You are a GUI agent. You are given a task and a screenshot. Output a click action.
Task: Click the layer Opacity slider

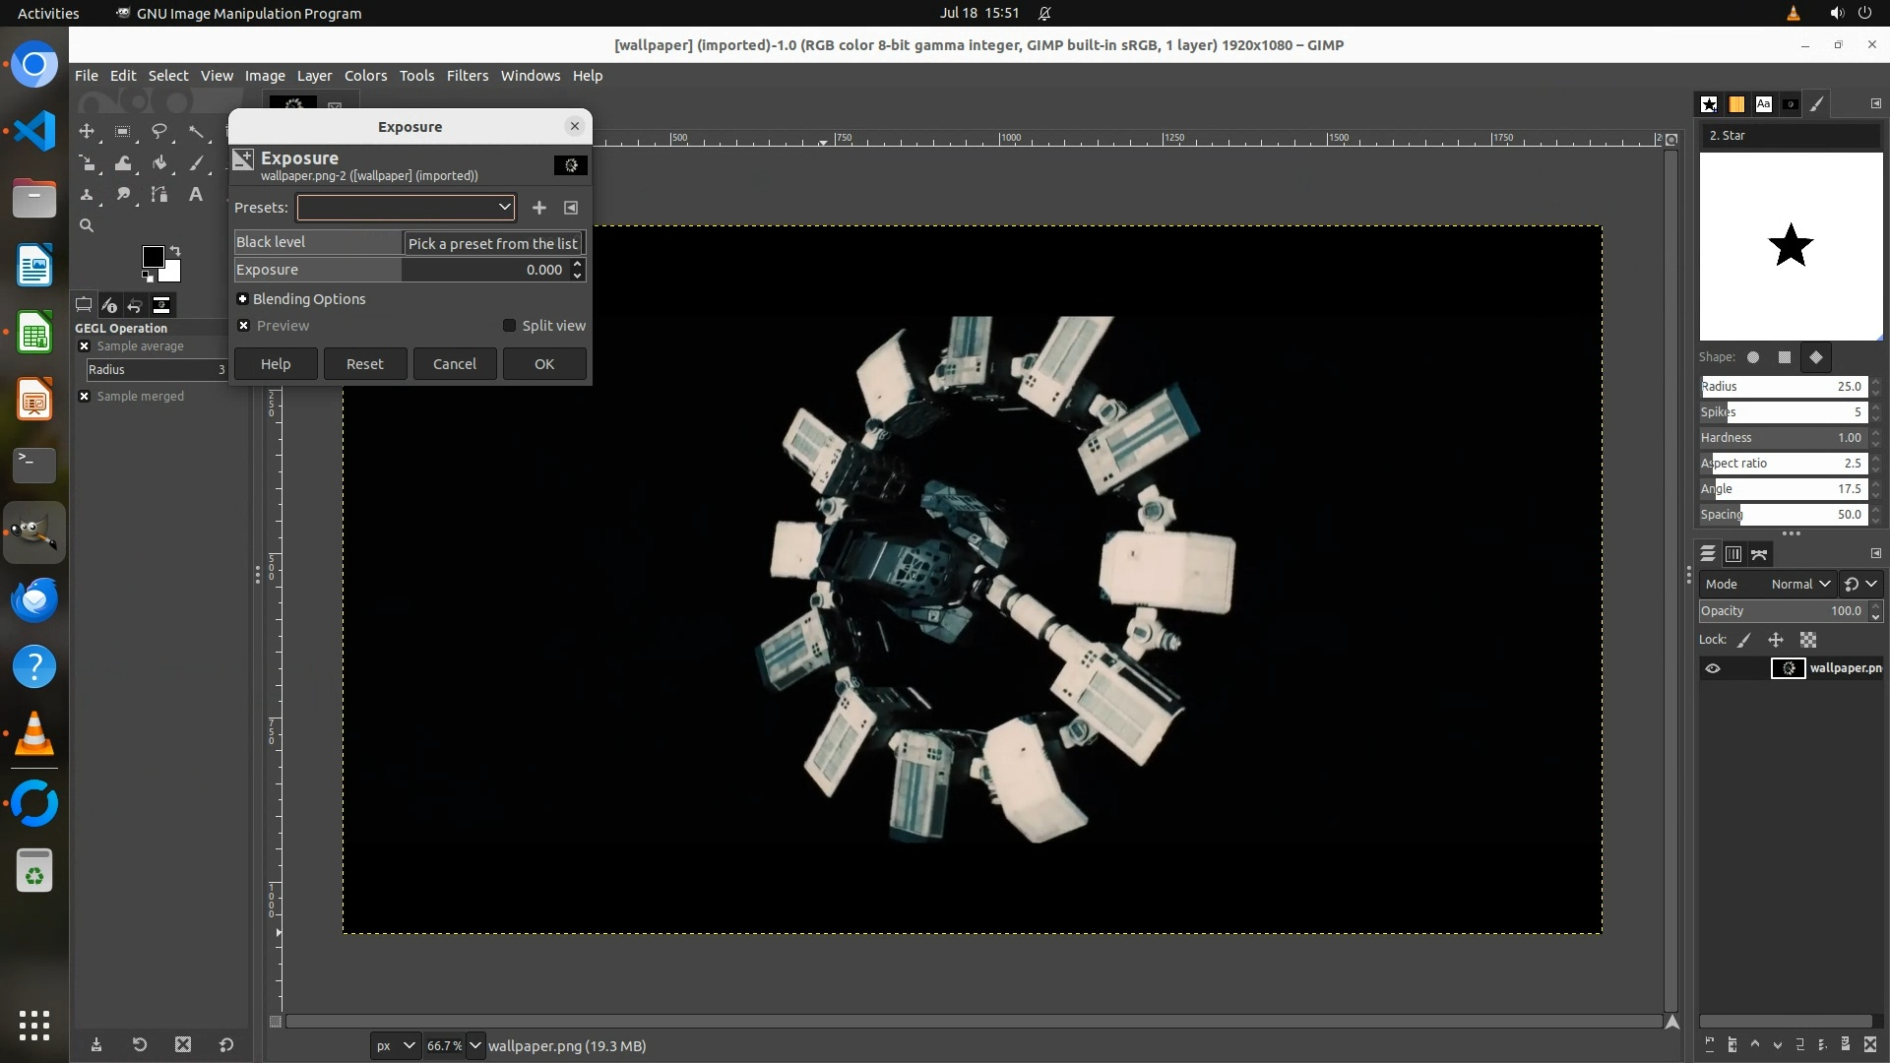pyautogui.click(x=1782, y=611)
